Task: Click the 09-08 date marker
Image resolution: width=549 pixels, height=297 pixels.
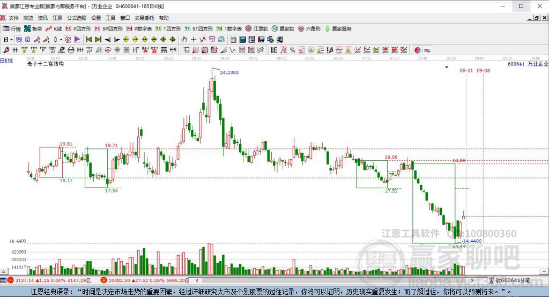Action: tap(483, 70)
